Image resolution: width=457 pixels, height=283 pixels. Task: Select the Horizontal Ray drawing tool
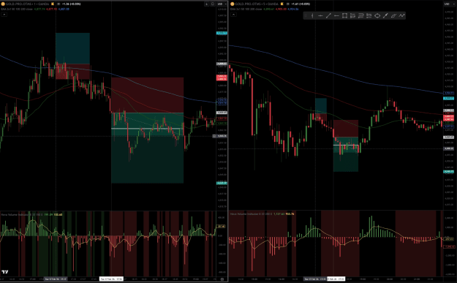(x=336, y=16)
